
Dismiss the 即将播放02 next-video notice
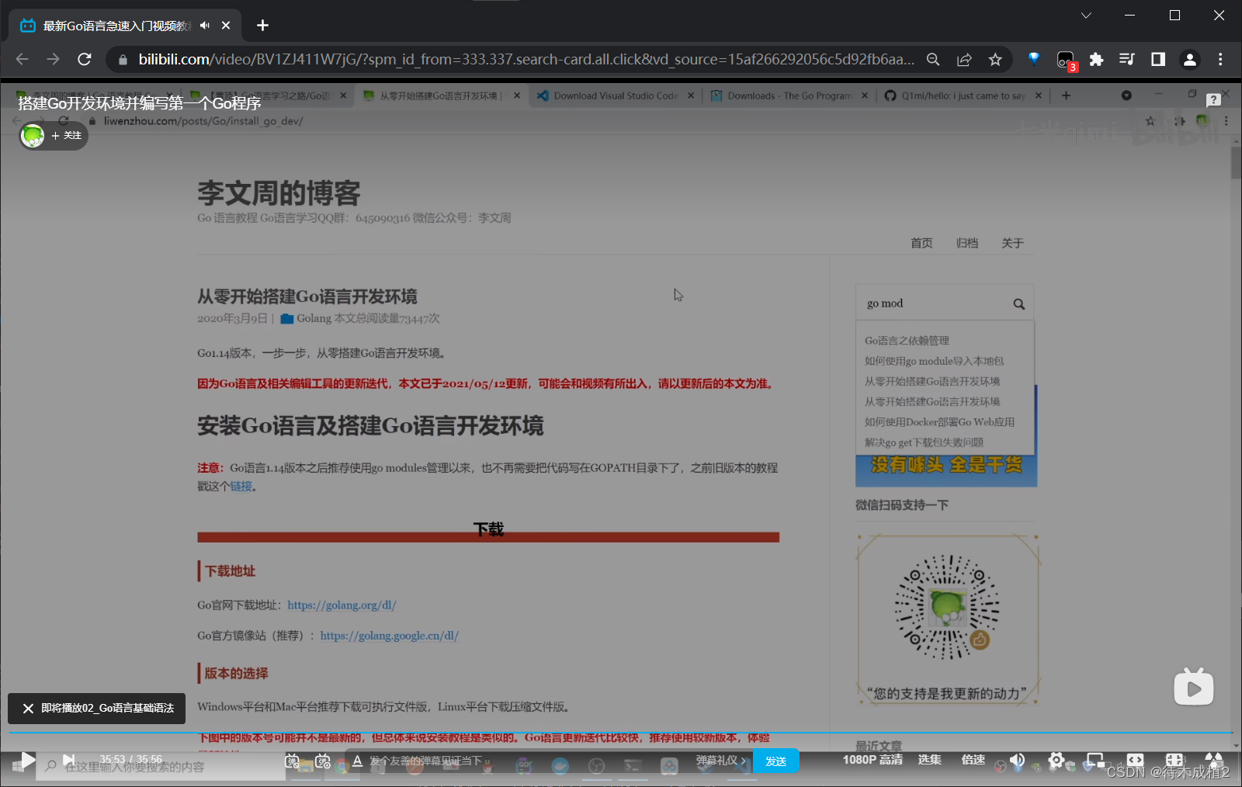pyautogui.click(x=28, y=709)
